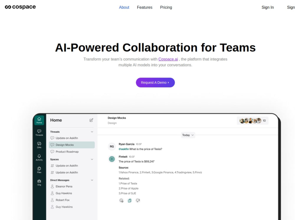Open the Pricing nav link
The image size is (295, 220).
click(x=166, y=7)
